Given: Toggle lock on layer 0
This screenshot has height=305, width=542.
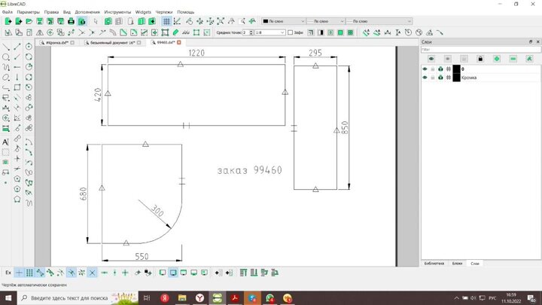Looking at the screenshot, I should (x=432, y=69).
